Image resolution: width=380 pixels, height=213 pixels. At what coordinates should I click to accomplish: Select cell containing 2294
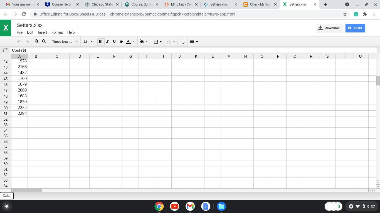tap(19, 113)
